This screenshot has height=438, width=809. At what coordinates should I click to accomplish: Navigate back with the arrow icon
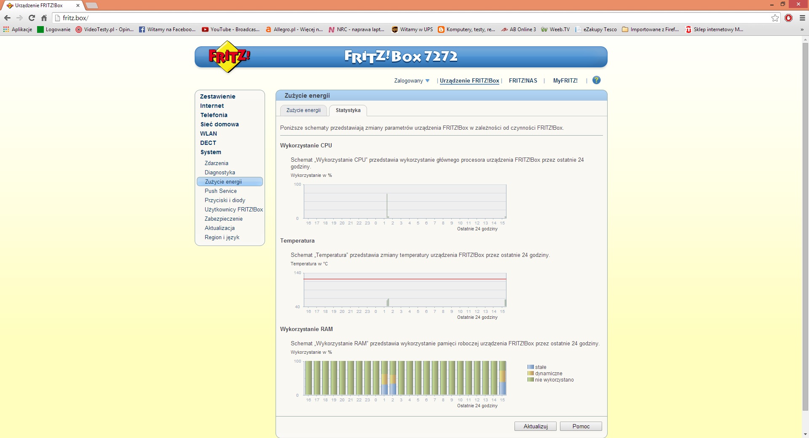click(x=7, y=18)
